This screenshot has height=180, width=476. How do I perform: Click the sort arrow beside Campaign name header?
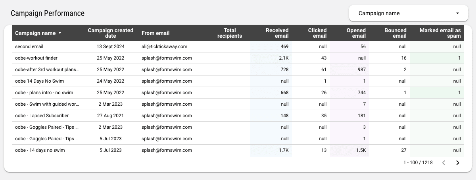60,33
